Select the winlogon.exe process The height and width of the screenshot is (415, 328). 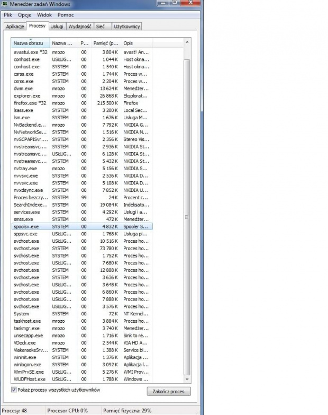pyautogui.click(x=82, y=365)
